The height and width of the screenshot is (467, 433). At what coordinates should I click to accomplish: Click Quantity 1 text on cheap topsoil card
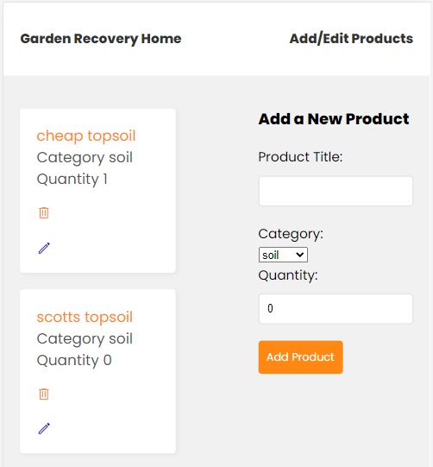tap(72, 180)
